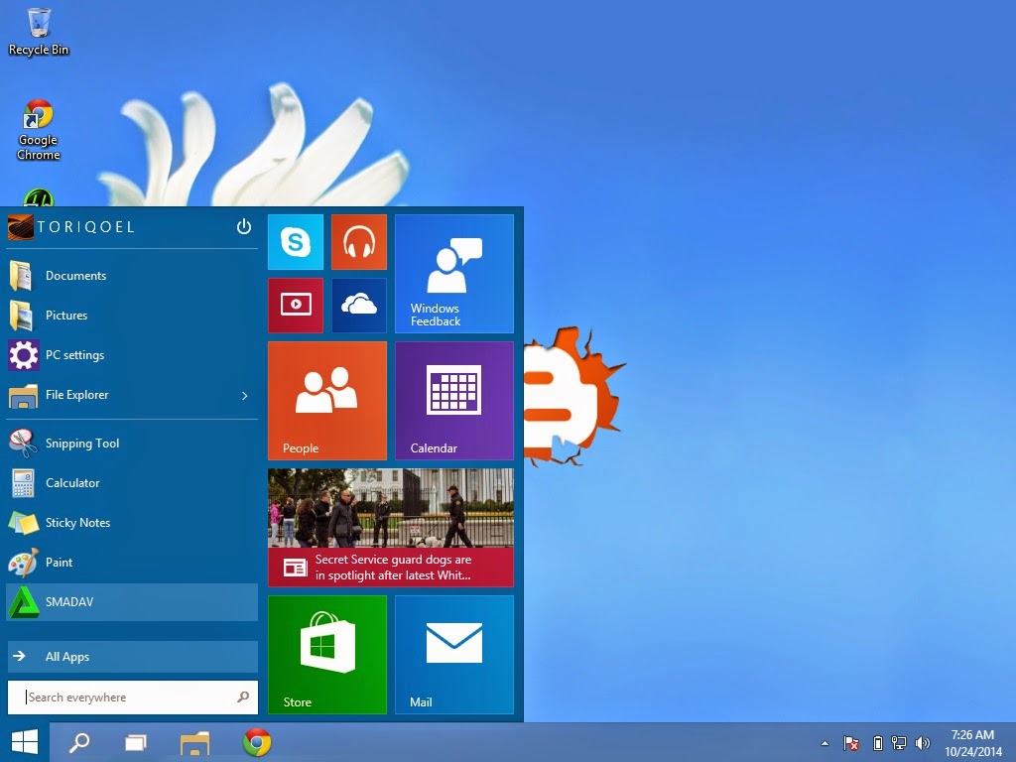This screenshot has width=1016, height=762.
Task: Expand hidden icons in the system tray
Action: (x=824, y=742)
